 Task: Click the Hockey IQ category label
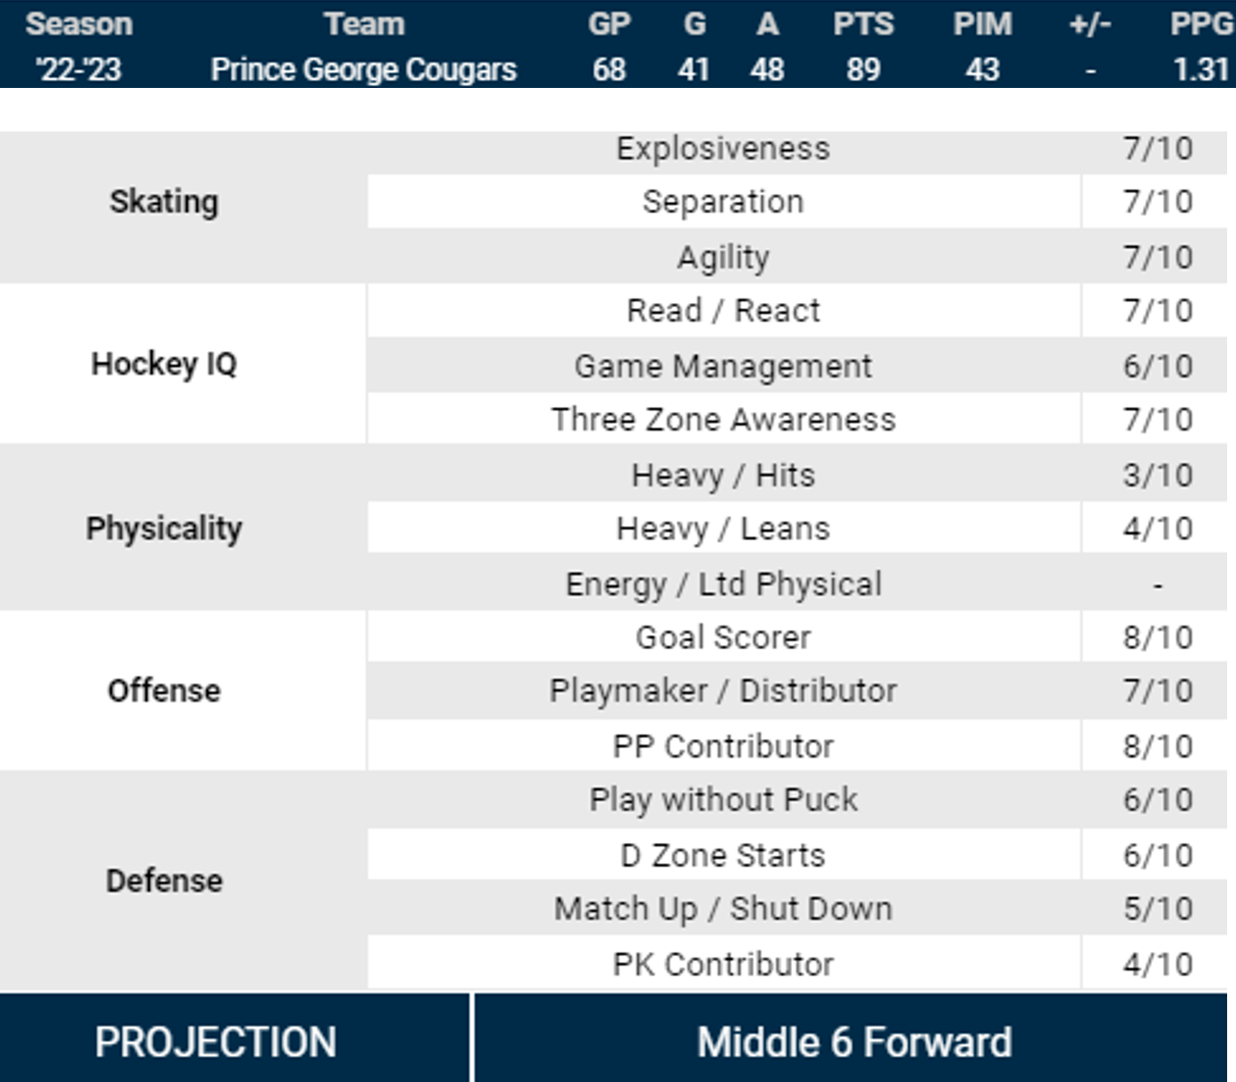click(x=164, y=364)
